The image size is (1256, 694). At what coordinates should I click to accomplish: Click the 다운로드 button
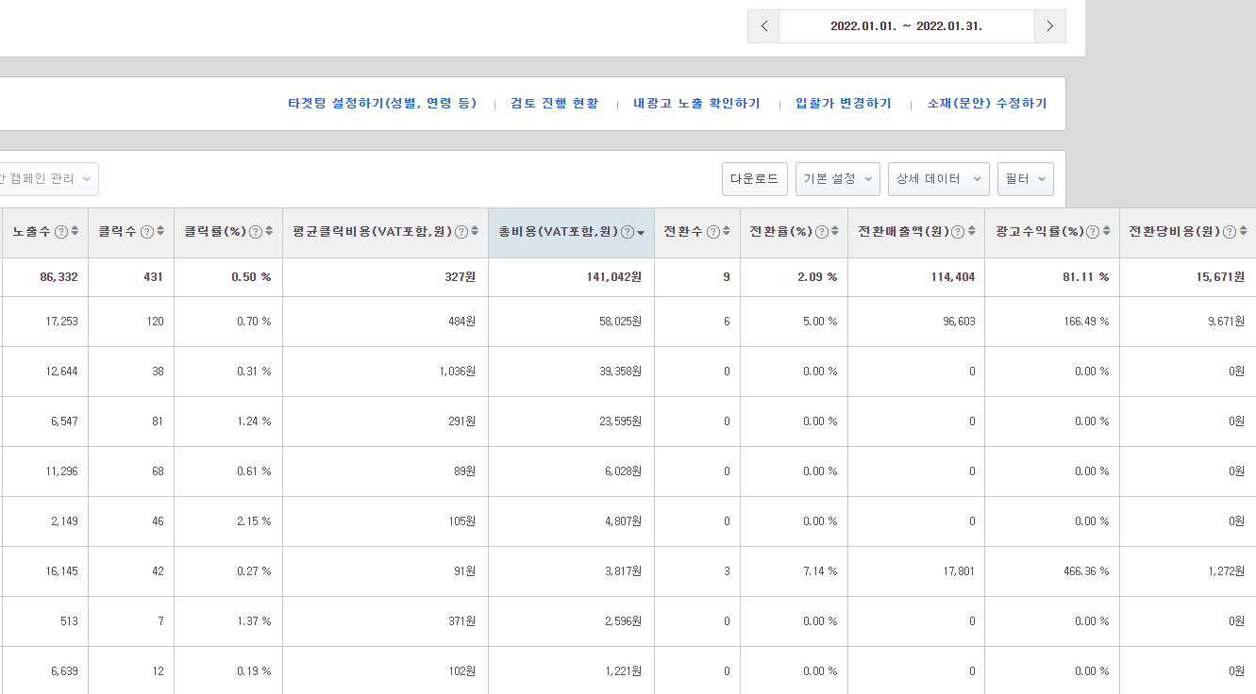click(754, 179)
